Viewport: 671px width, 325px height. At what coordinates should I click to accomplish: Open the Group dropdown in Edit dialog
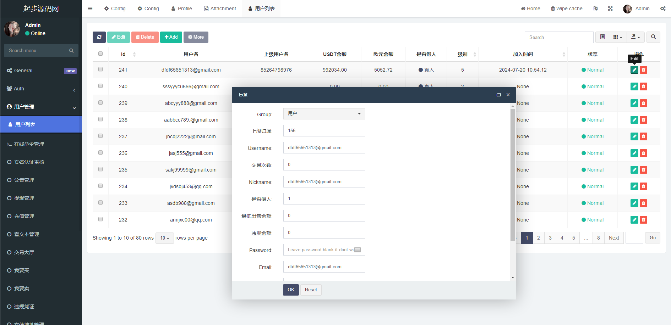[324, 114]
